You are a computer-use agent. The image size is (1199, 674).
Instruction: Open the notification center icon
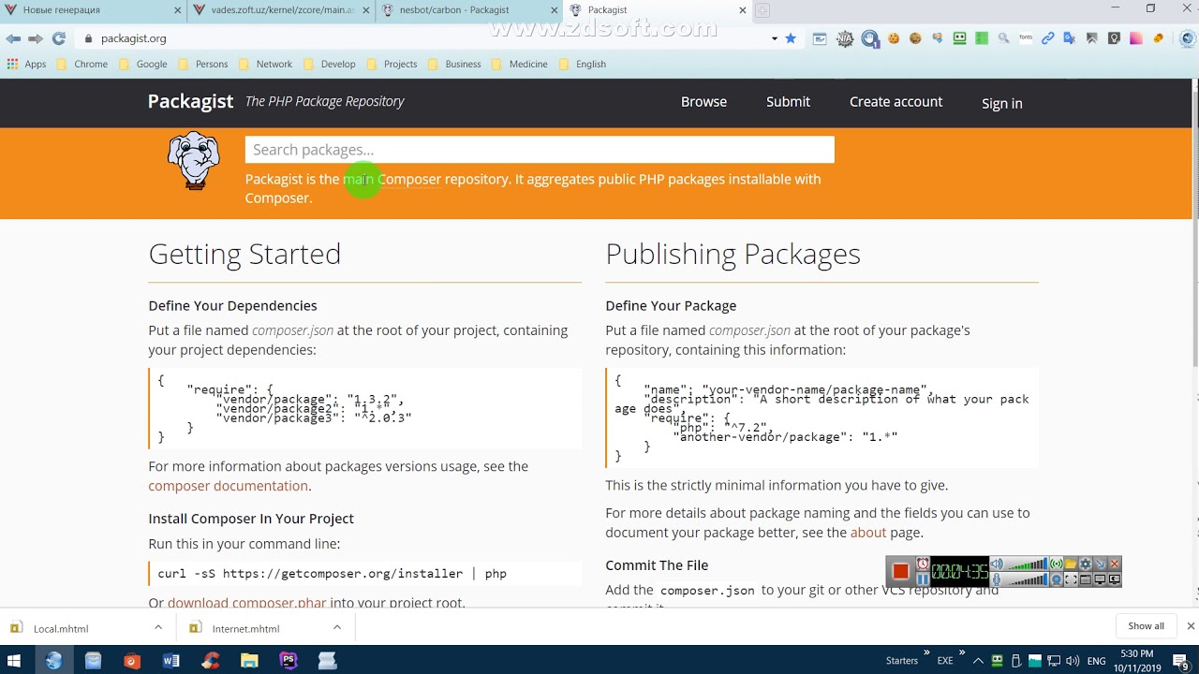1180,661
